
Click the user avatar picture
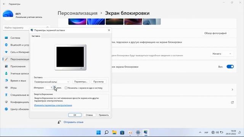[8, 15]
